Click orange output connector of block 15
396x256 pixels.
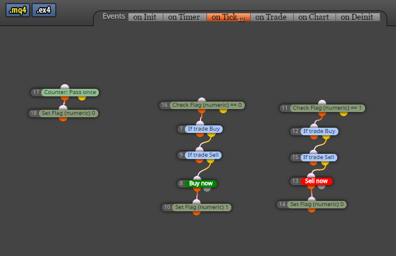tap(313, 163)
